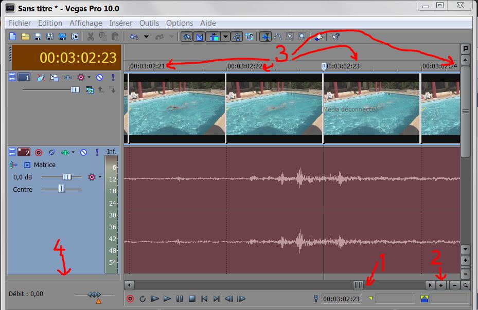478x310 pixels.
Task: Open the Auto Ripple mode dropdown arrow
Action: 225,37
